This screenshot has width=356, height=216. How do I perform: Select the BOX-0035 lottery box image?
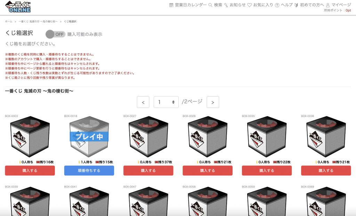[x=267, y=136]
